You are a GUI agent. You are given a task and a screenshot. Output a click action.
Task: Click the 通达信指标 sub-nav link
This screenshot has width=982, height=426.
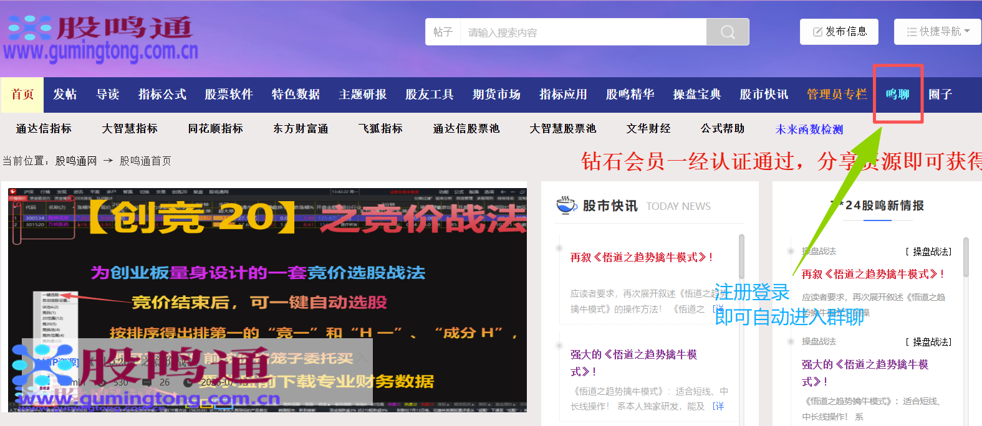44,129
